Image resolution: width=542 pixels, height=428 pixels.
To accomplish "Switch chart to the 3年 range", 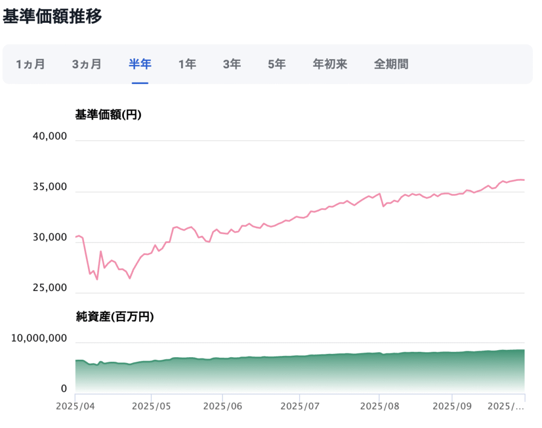I will point(232,65).
